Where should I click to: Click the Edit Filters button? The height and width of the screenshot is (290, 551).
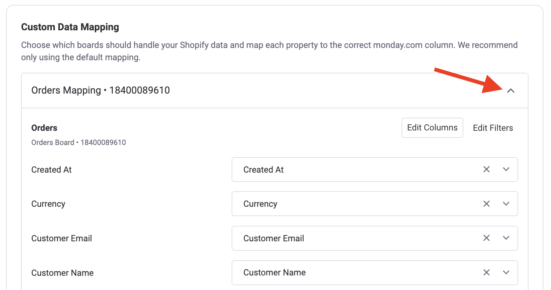493,128
